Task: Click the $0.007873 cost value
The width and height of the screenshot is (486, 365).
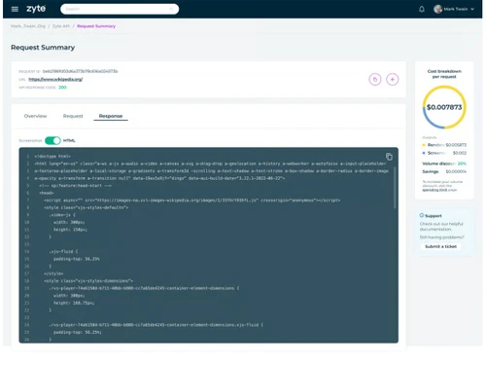Action: point(444,107)
